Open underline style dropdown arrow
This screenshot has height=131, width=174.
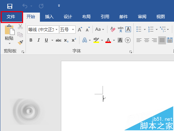(52, 40)
